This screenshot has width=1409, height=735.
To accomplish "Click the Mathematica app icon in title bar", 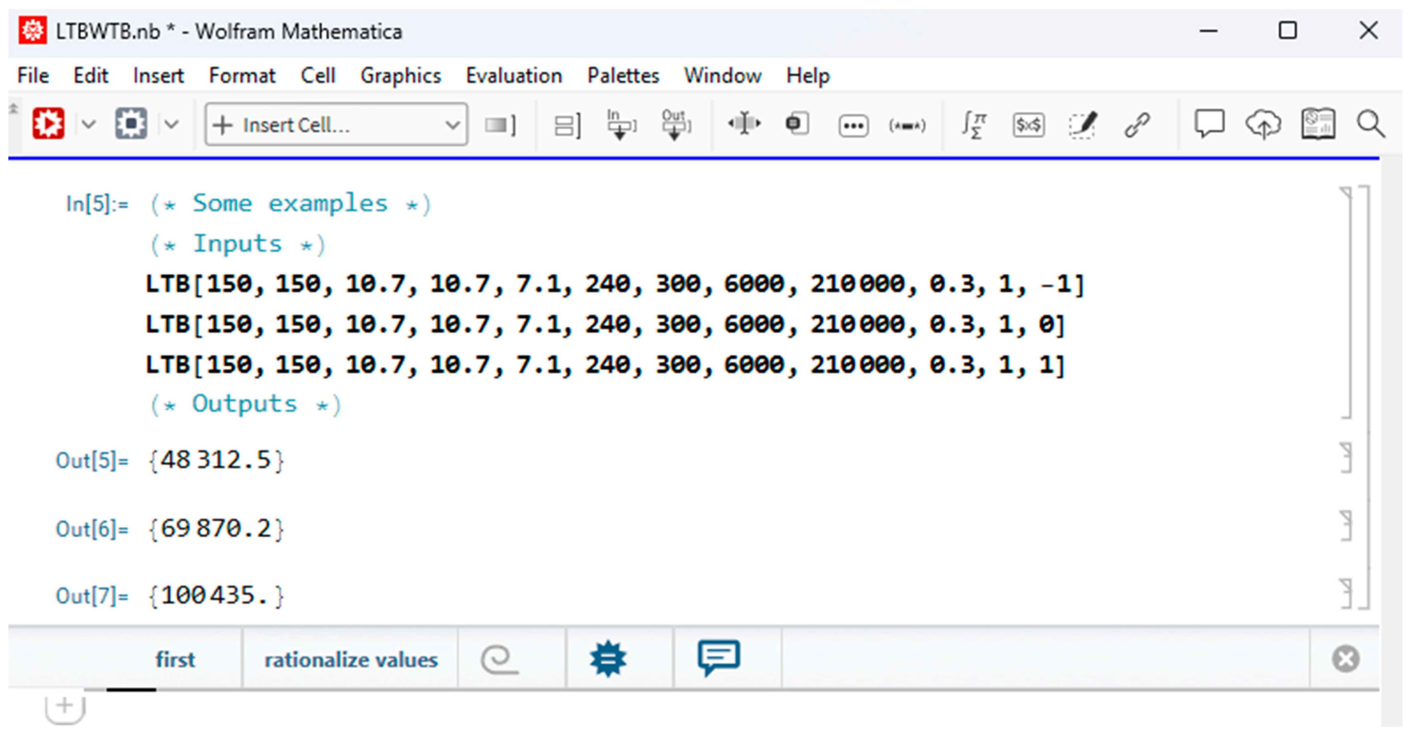I will pos(32,30).
